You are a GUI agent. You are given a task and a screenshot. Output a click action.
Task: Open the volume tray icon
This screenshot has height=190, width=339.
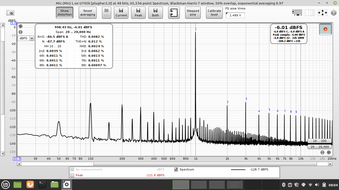coord(317,185)
